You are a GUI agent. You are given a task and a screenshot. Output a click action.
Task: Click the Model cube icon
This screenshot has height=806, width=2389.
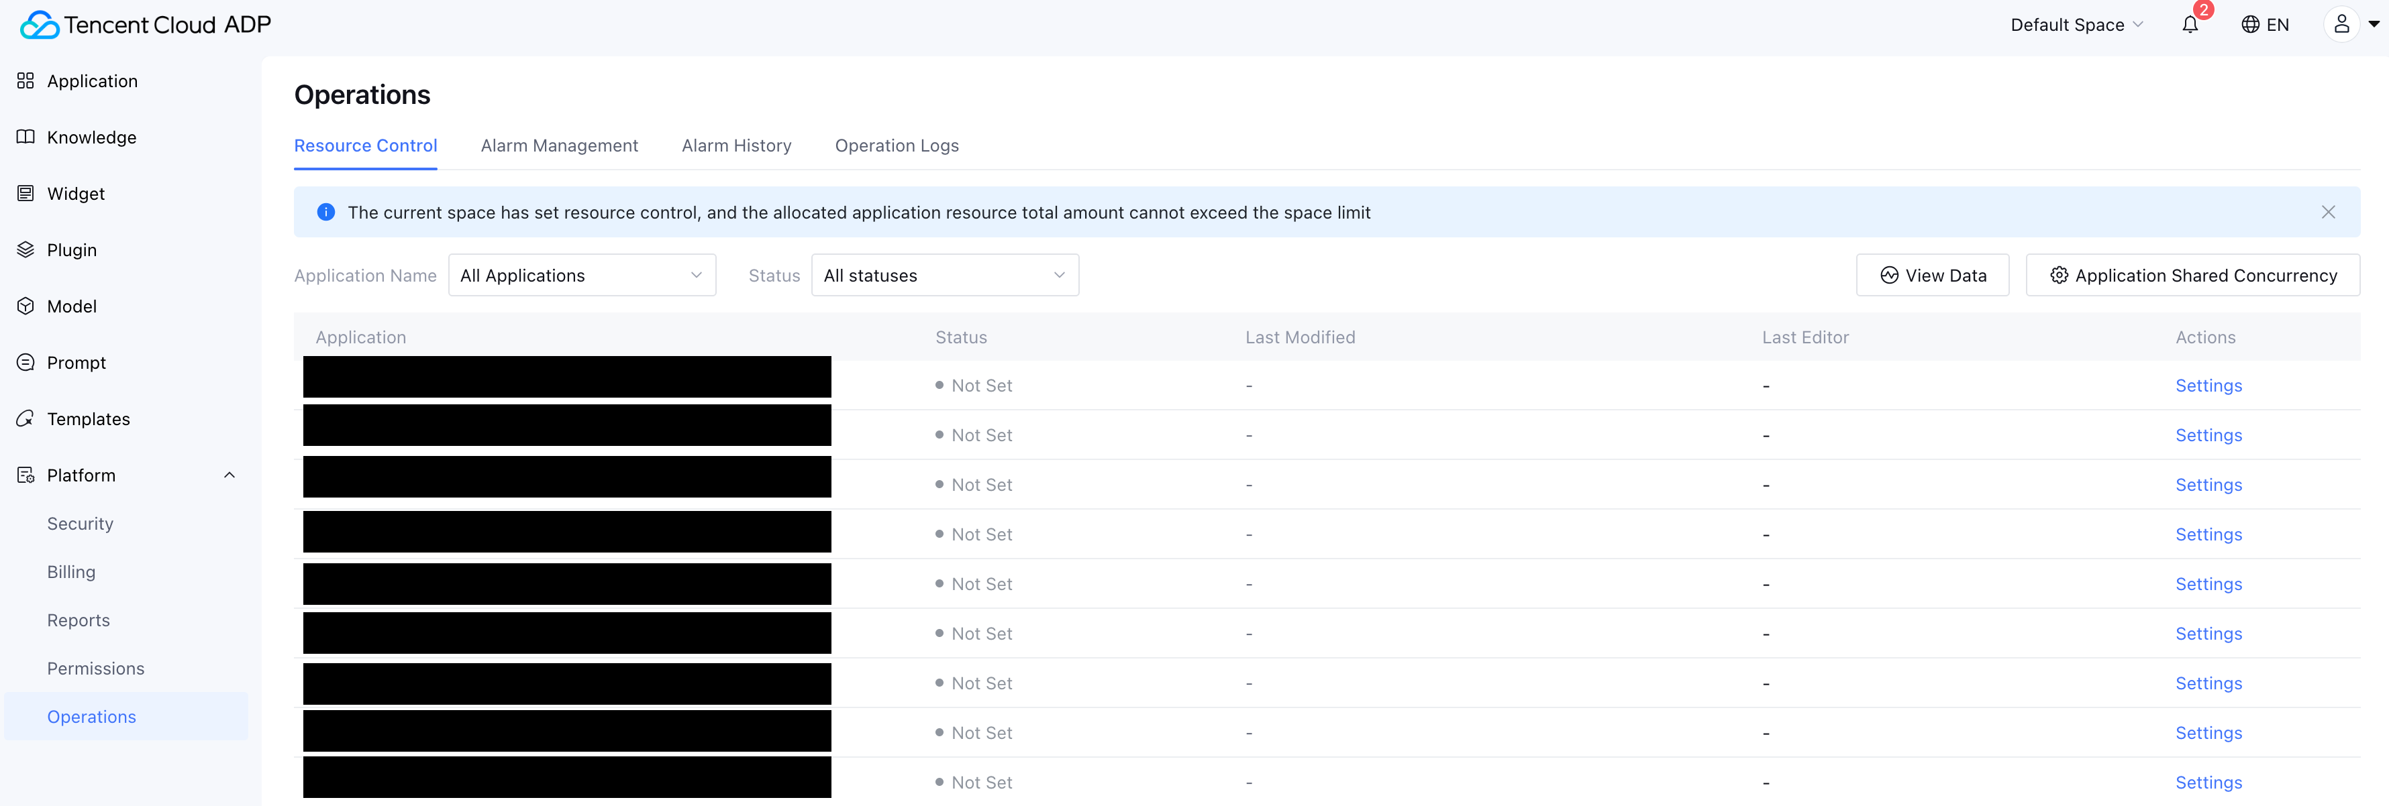click(25, 306)
